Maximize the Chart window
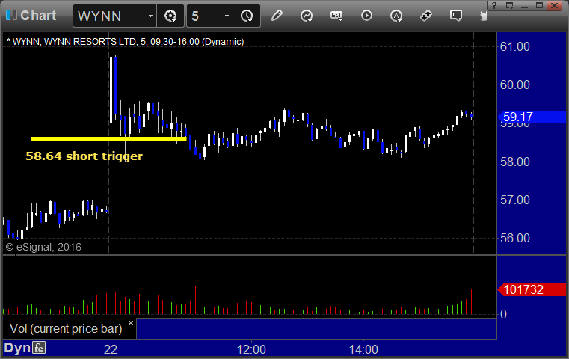Image resolution: width=569 pixels, height=359 pixels. (539, 5)
